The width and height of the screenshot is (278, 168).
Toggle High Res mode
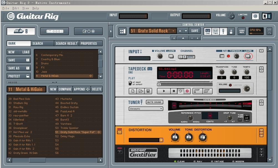coord(242,31)
